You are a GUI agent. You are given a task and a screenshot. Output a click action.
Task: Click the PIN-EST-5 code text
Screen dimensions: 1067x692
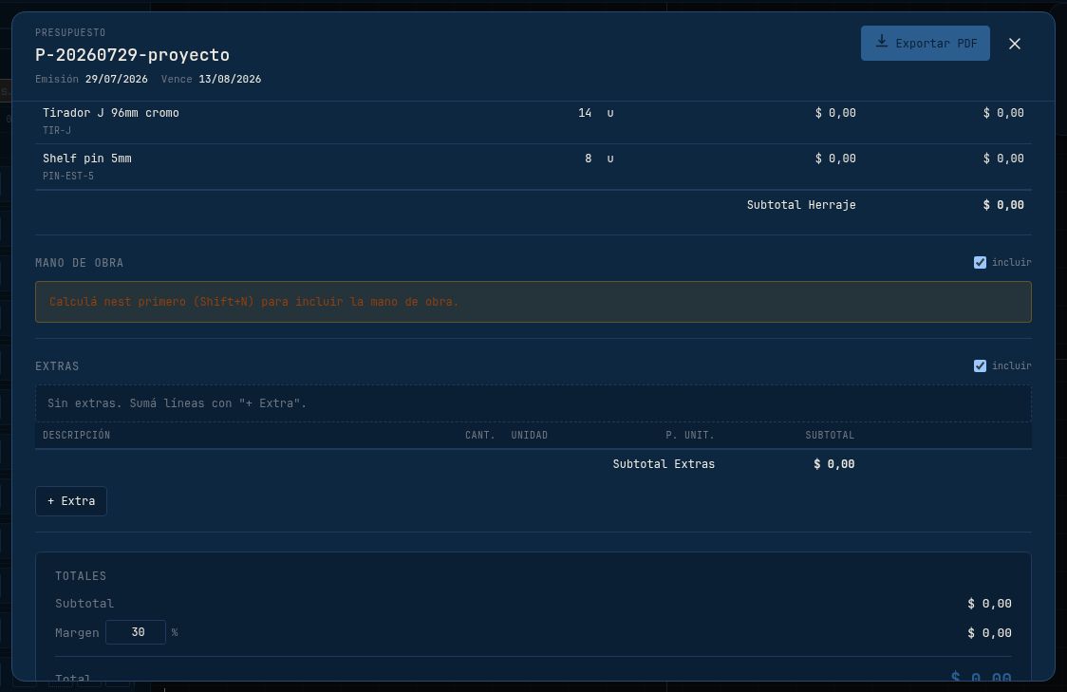tap(68, 177)
